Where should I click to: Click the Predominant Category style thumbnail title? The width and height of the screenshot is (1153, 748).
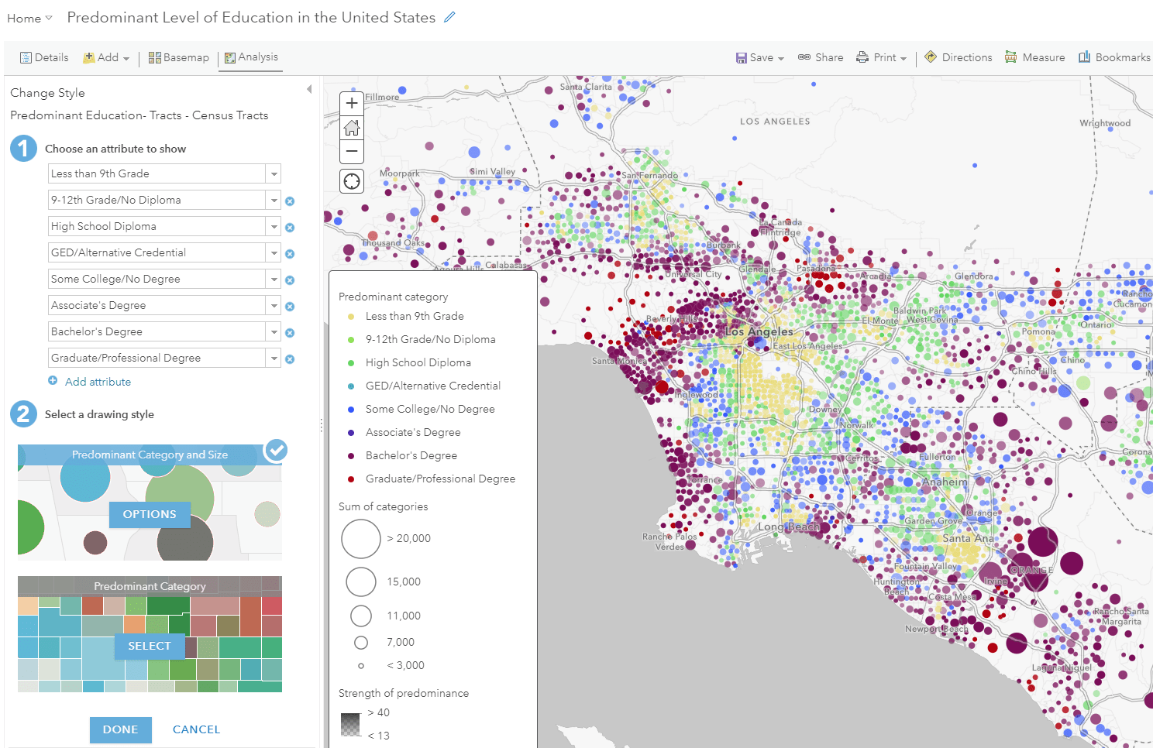(150, 586)
